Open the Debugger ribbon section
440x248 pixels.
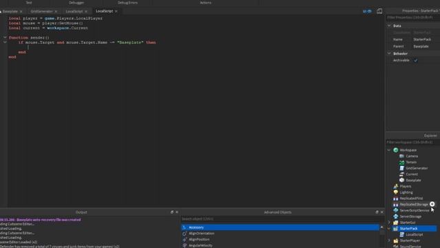76,3
